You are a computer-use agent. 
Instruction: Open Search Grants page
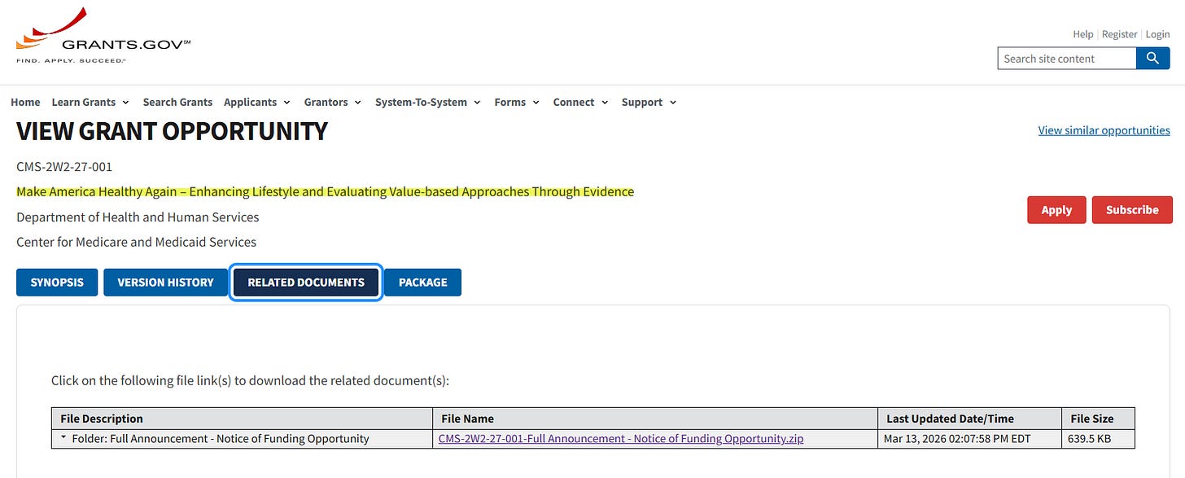pos(177,102)
